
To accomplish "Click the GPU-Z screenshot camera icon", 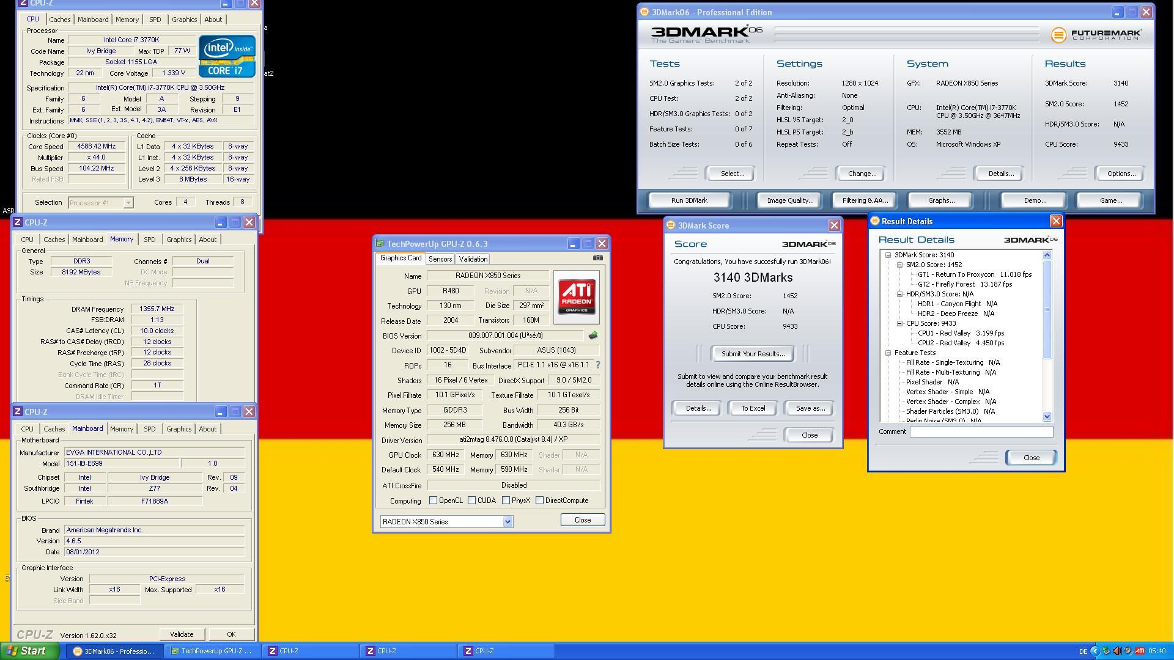I will coord(597,258).
